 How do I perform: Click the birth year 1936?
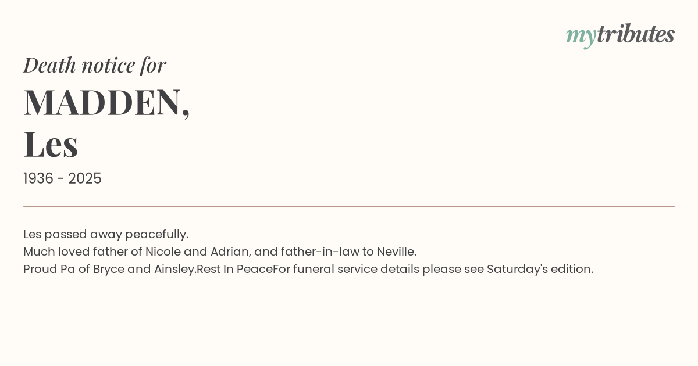point(38,178)
